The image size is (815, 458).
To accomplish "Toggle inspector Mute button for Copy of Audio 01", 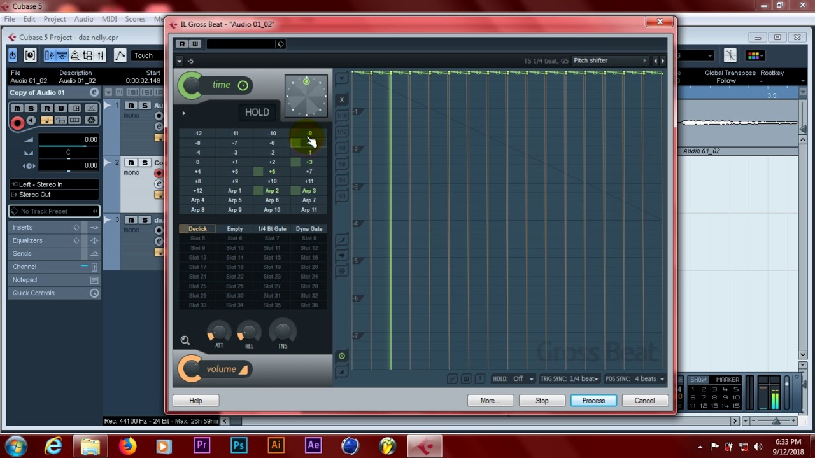I will (18, 108).
